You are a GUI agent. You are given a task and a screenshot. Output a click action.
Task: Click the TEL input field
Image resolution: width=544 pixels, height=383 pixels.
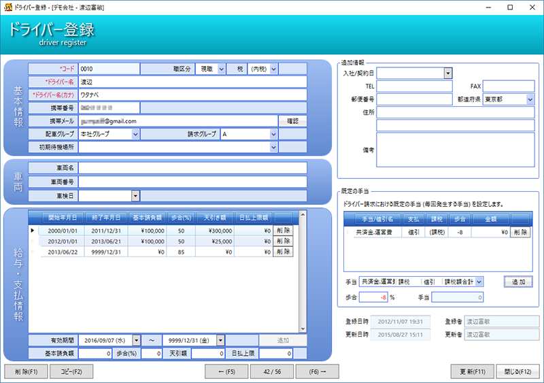(414, 86)
